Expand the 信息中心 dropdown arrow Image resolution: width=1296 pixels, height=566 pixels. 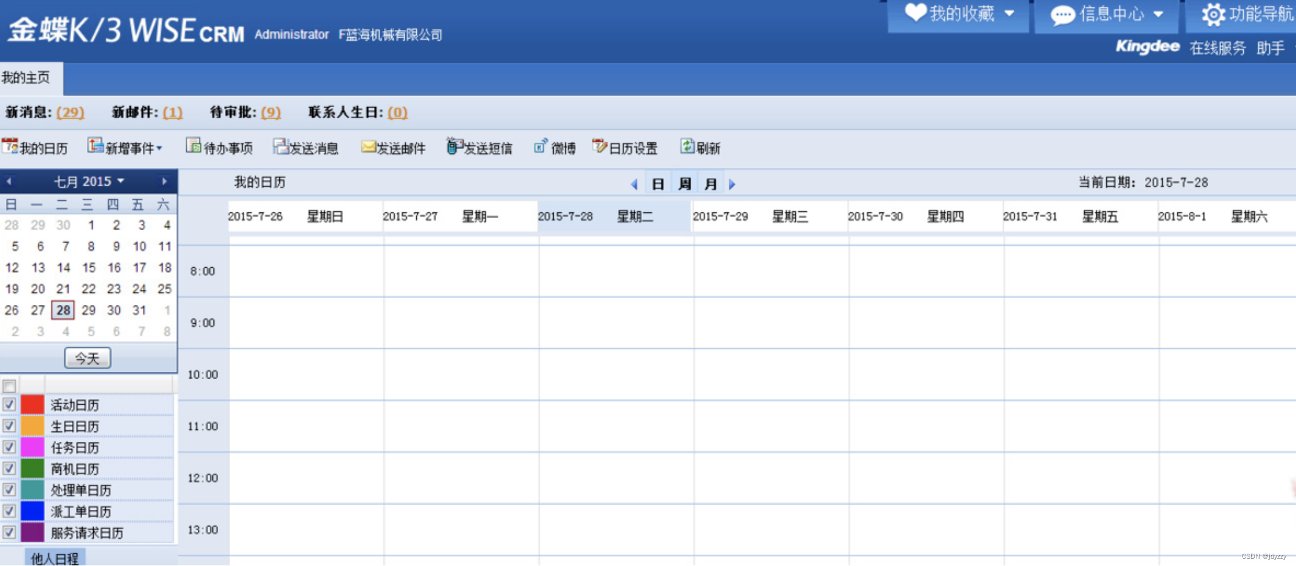point(1158,14)
